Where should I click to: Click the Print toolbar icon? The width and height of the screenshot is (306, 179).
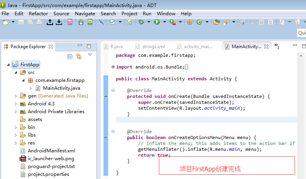pyautogui.click(x=39, y=22)
